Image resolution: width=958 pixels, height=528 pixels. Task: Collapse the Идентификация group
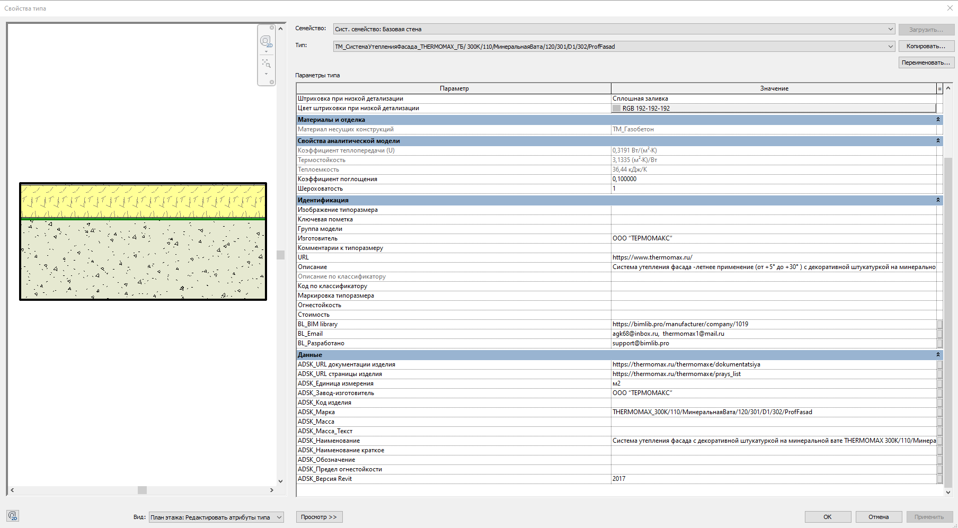click(x=938, y=200)
